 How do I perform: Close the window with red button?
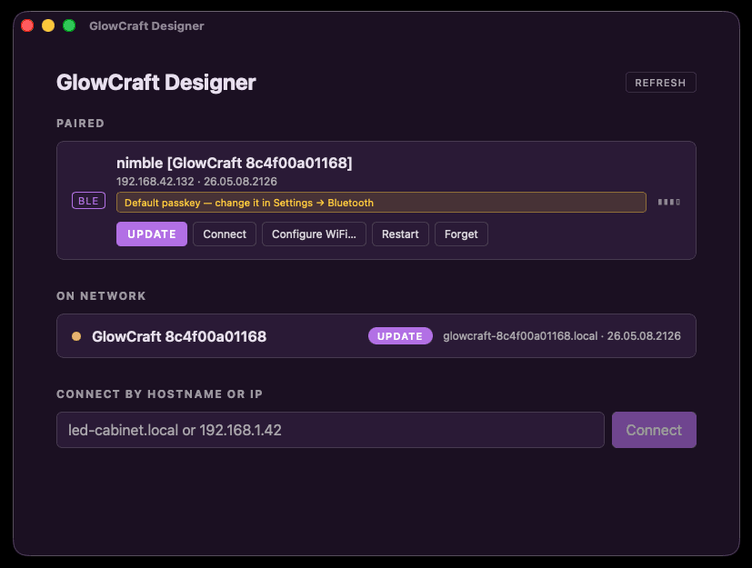tap(27, 25)
